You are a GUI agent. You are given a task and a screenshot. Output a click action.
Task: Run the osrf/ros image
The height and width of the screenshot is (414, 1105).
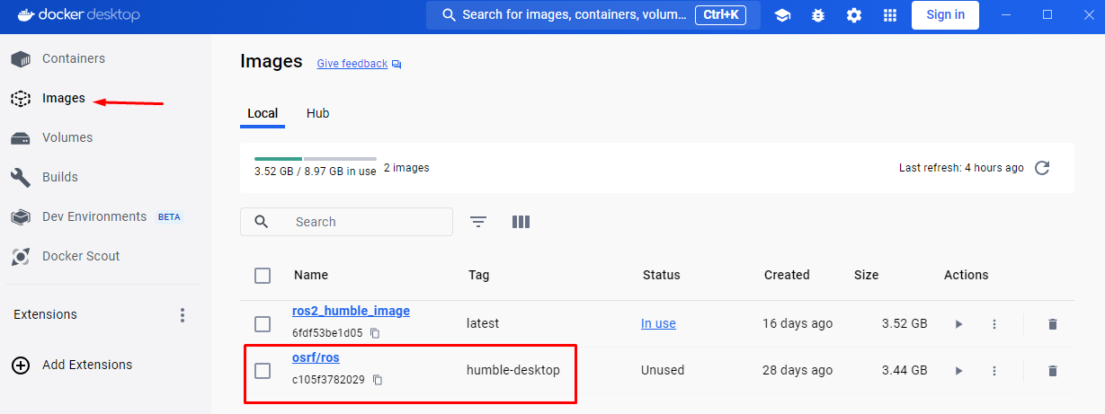pos(958,371)
